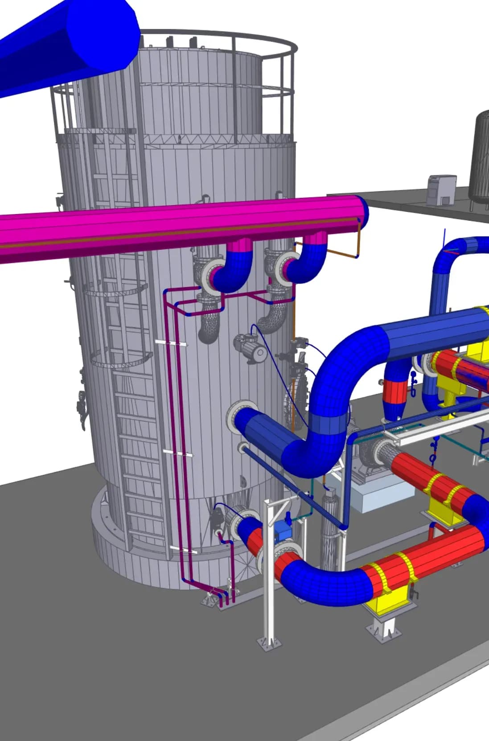Select the right blue elbow under magenta pipe
Image resolution: width=489 pixels, height=741 pixels.
[308, 263]
